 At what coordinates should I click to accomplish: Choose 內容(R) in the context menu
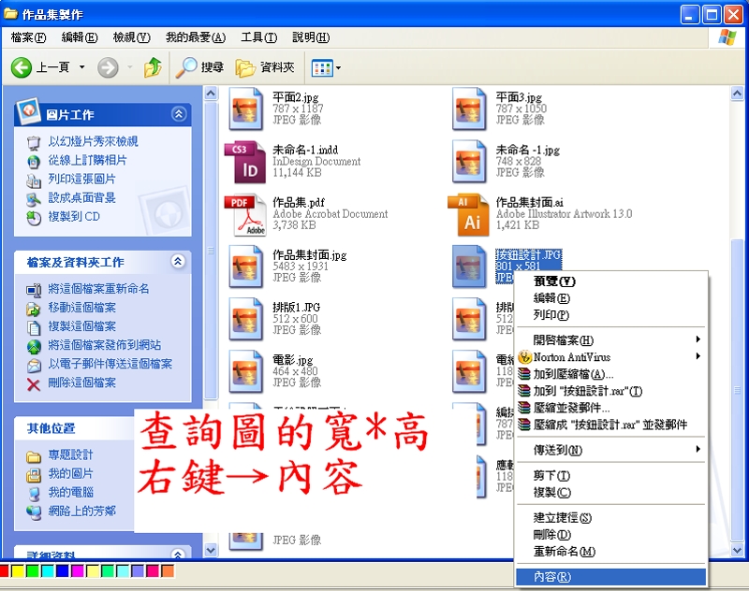click(x=551, y=577)
